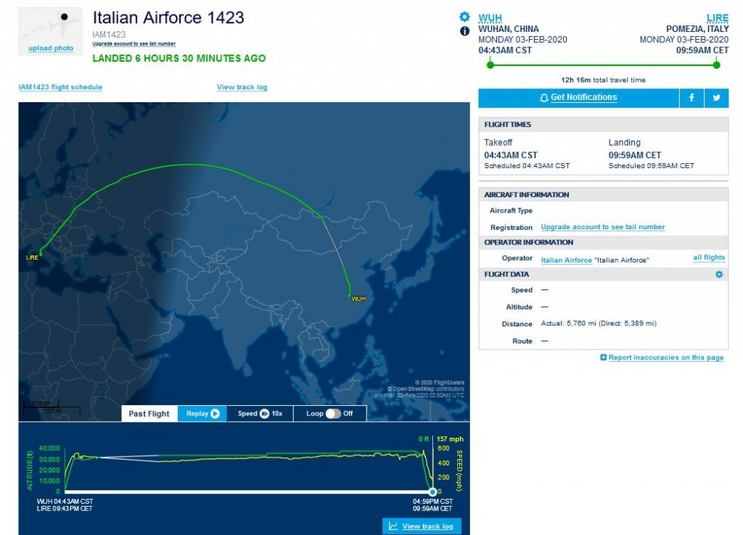Click the View track log button below the chart

pos(421,526)
